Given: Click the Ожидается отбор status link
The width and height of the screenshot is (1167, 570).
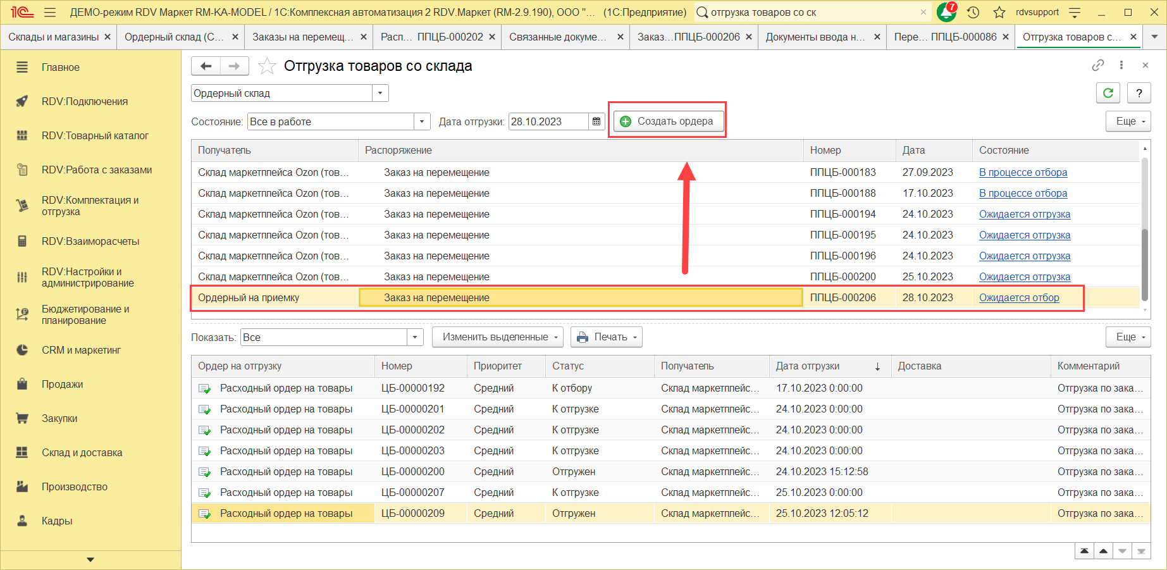Looking at the screenshot, I should click(1018, 297).
